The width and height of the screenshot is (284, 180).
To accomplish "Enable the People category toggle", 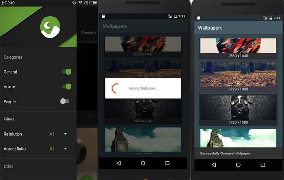I will point(64,102).
